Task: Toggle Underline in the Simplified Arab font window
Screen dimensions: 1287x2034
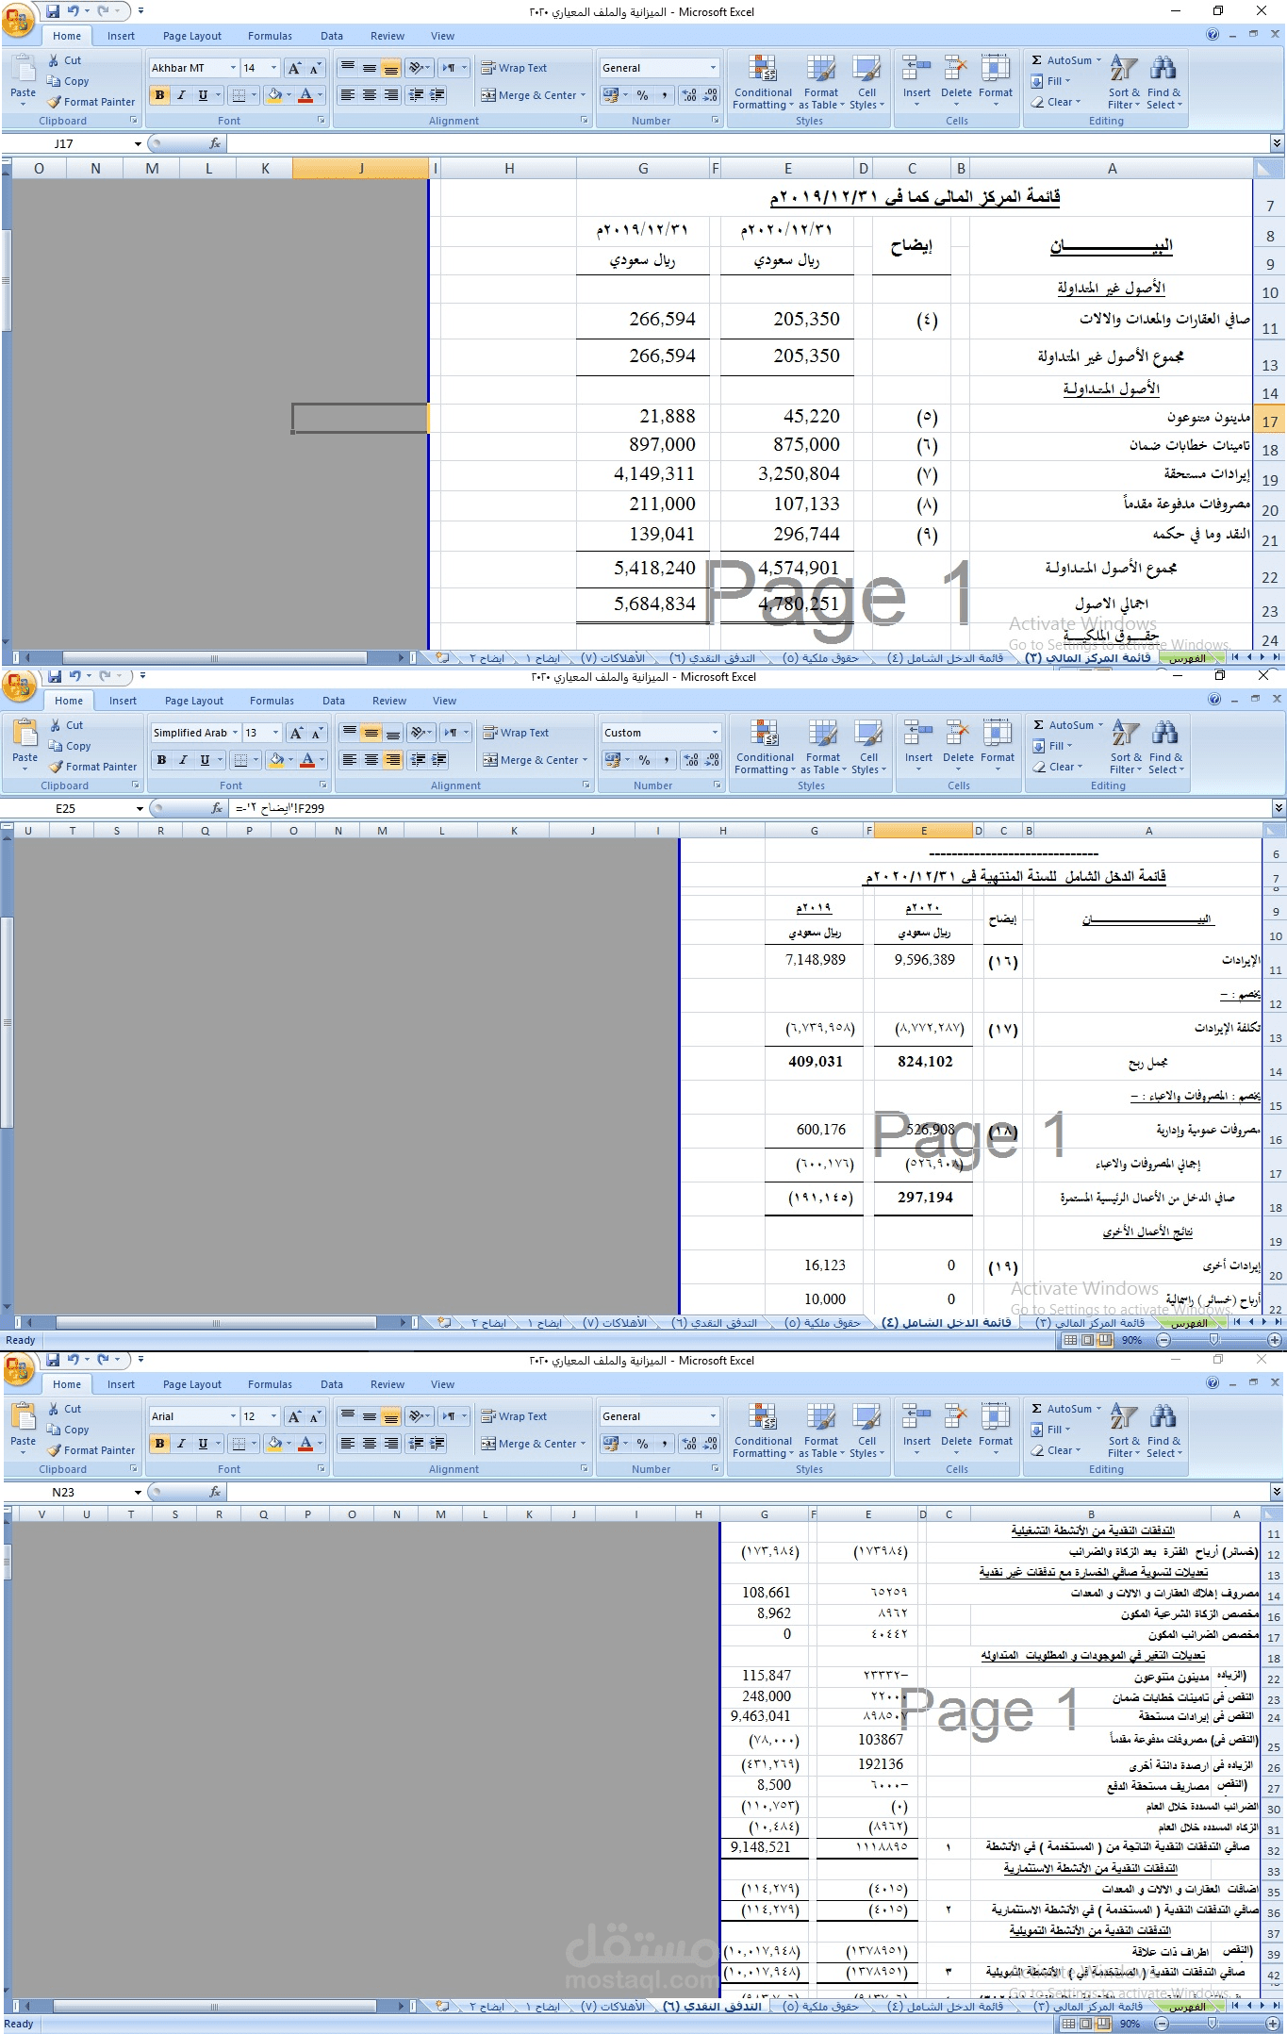Action: tap(205, 760)
